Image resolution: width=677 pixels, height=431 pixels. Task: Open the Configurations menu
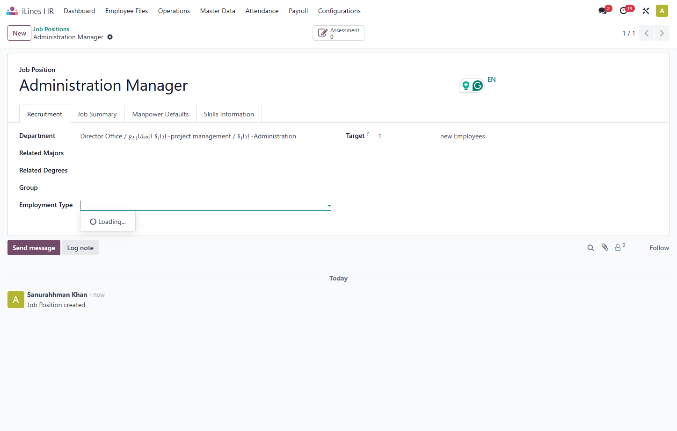339,11
